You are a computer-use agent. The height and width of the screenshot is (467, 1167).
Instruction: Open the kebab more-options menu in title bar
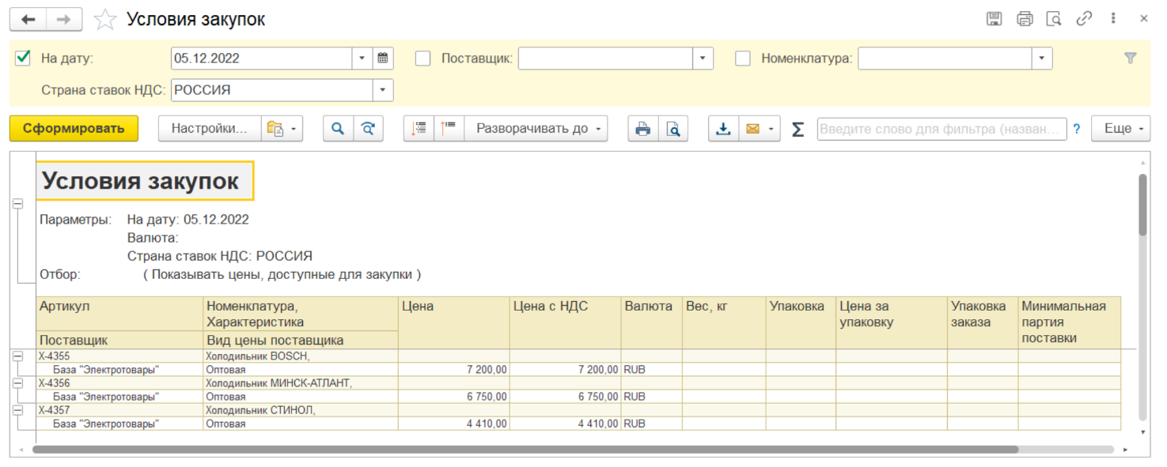pos(1113,19)
